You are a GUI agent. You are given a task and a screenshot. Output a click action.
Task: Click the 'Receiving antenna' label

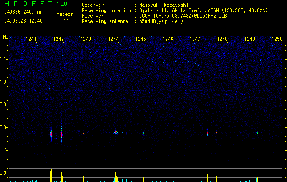[105, 21]
